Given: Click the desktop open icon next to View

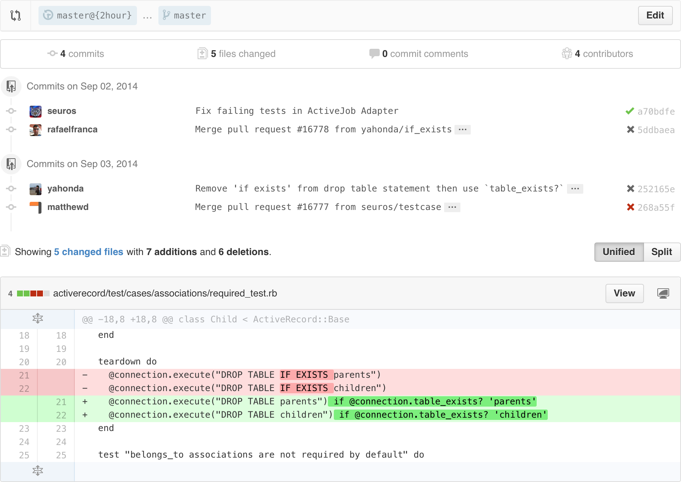Looking at the screenshot, I should tap(663, 294).
